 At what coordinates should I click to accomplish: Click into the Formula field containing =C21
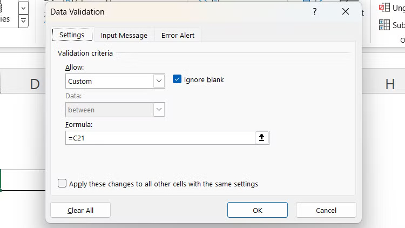click(160, 138)
